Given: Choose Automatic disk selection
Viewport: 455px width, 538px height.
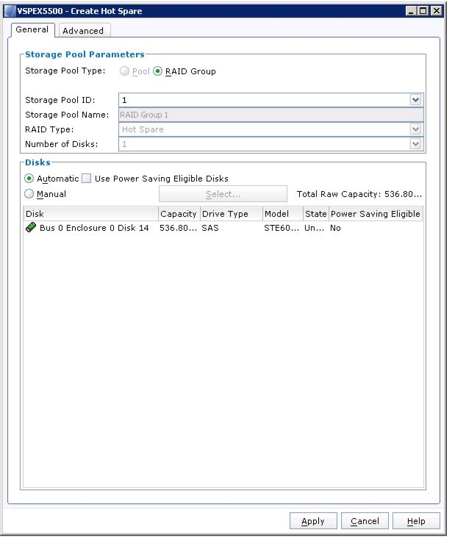Looking at the screenshot, I should coord(29,179).
